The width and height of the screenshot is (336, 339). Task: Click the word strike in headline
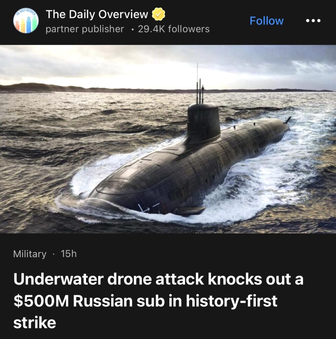(35, 323)
